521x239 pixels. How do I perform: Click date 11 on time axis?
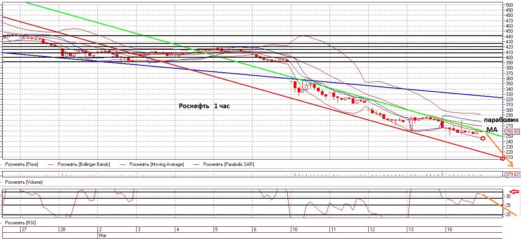[333, 229]
